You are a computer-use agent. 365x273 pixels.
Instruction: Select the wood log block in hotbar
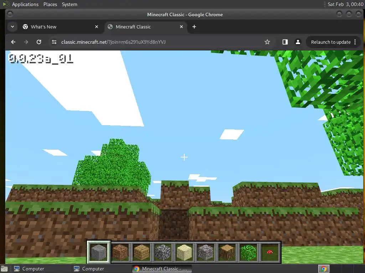pyautogui.click(x=227, y=252)
